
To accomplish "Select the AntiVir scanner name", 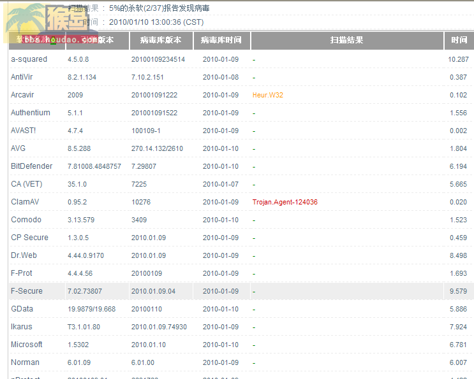I will (22, 77).
